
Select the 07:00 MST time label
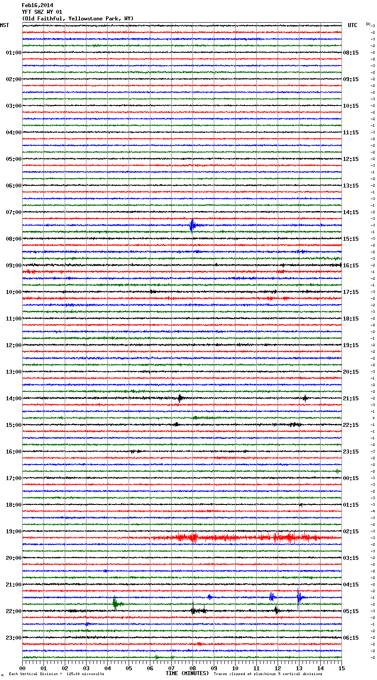pos(13,212)
